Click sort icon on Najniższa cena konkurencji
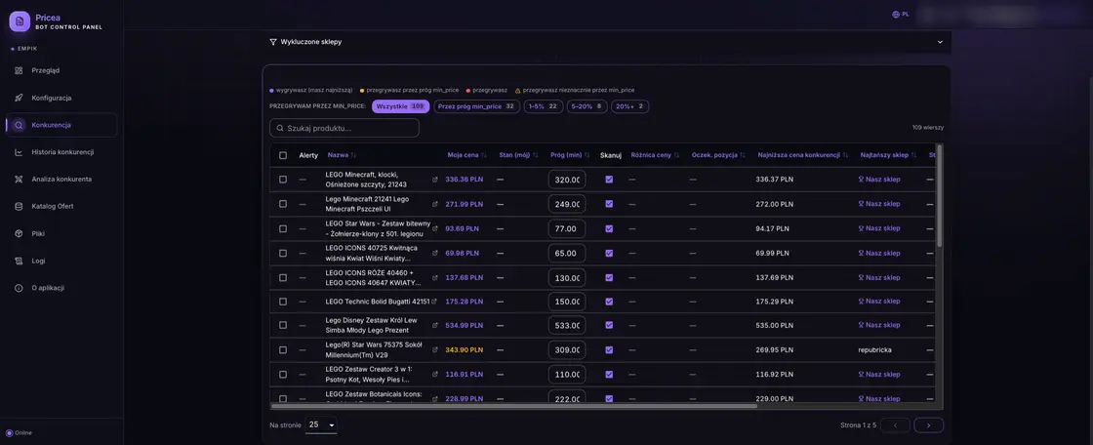1093x445 pixels. pyautogui.click(x=845, y=155)
